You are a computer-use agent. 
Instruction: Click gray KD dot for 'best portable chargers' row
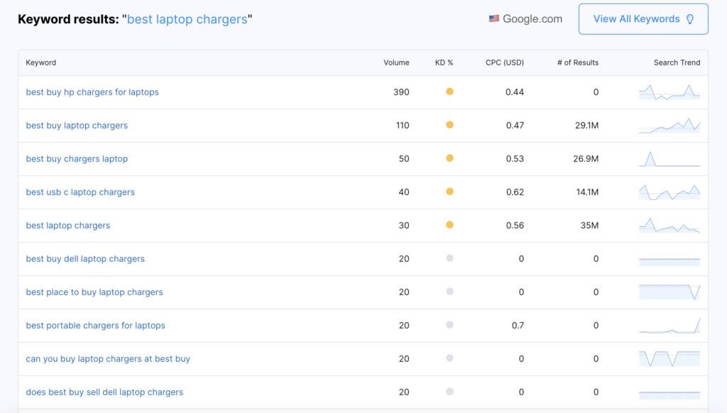click(x=449, y=326)
